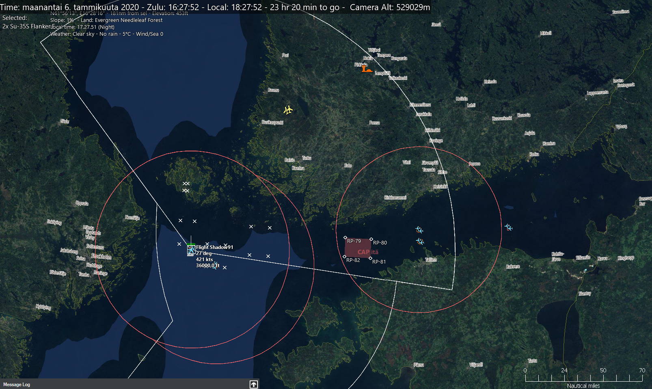
Task: Click the Stockholm city label
Action: (x=101, y=257)
